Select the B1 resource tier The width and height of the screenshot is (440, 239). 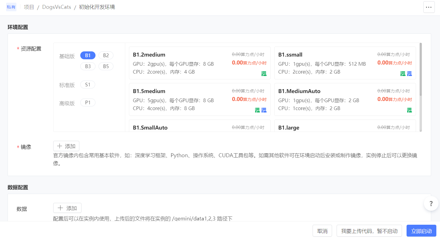pos(88,55)
